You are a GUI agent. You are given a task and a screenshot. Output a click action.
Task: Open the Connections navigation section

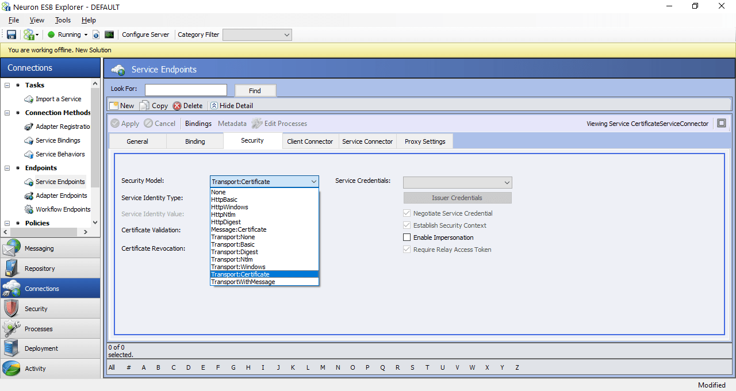tap(50, 289)
